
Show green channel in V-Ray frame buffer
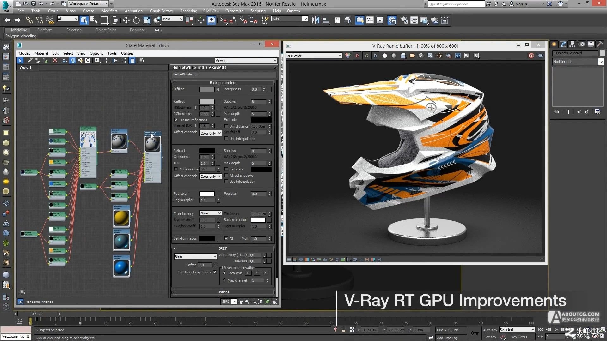click(366, 56)
